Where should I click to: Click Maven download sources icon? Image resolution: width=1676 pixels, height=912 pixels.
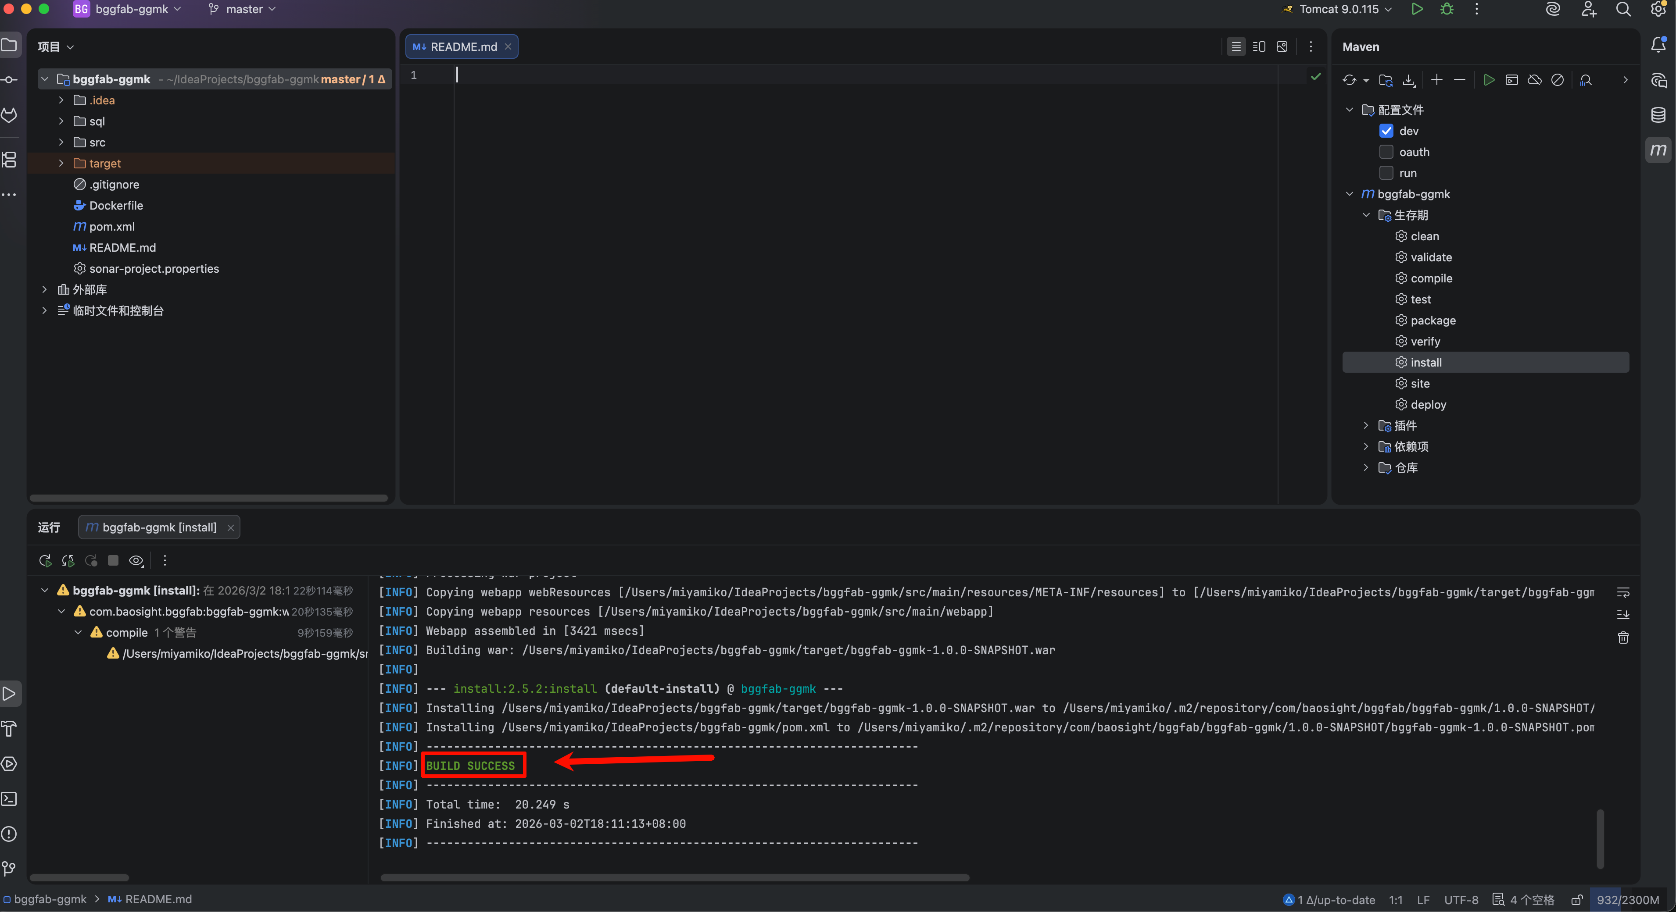click(x=1409, y=80)
